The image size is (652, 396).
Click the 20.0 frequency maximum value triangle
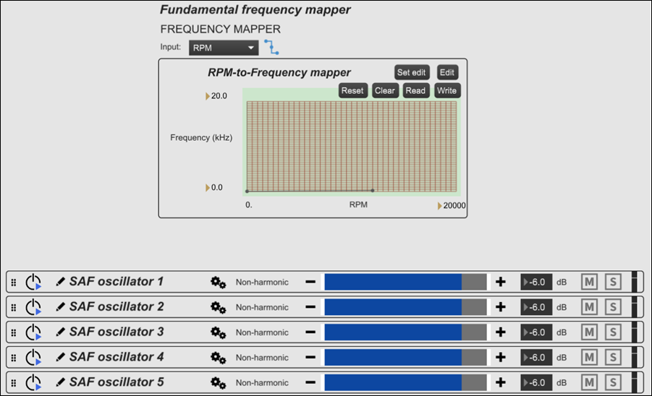(208, 96)
